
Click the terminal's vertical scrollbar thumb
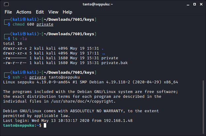click(204, 103)
